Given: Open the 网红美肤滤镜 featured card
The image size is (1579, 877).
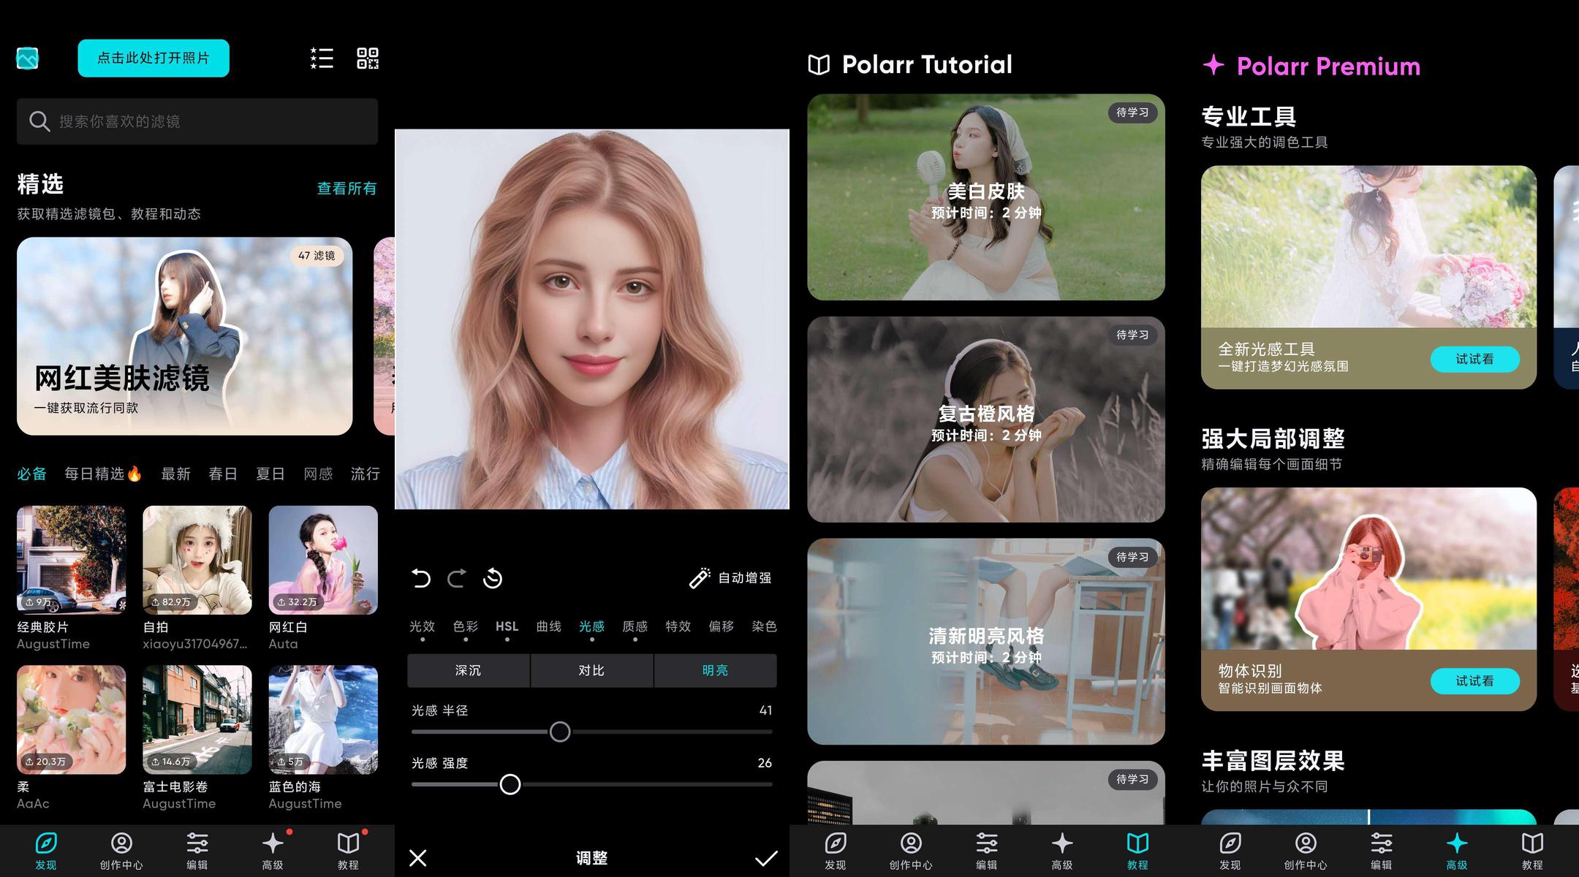Looking at the screenshot, I should (184, 336).
